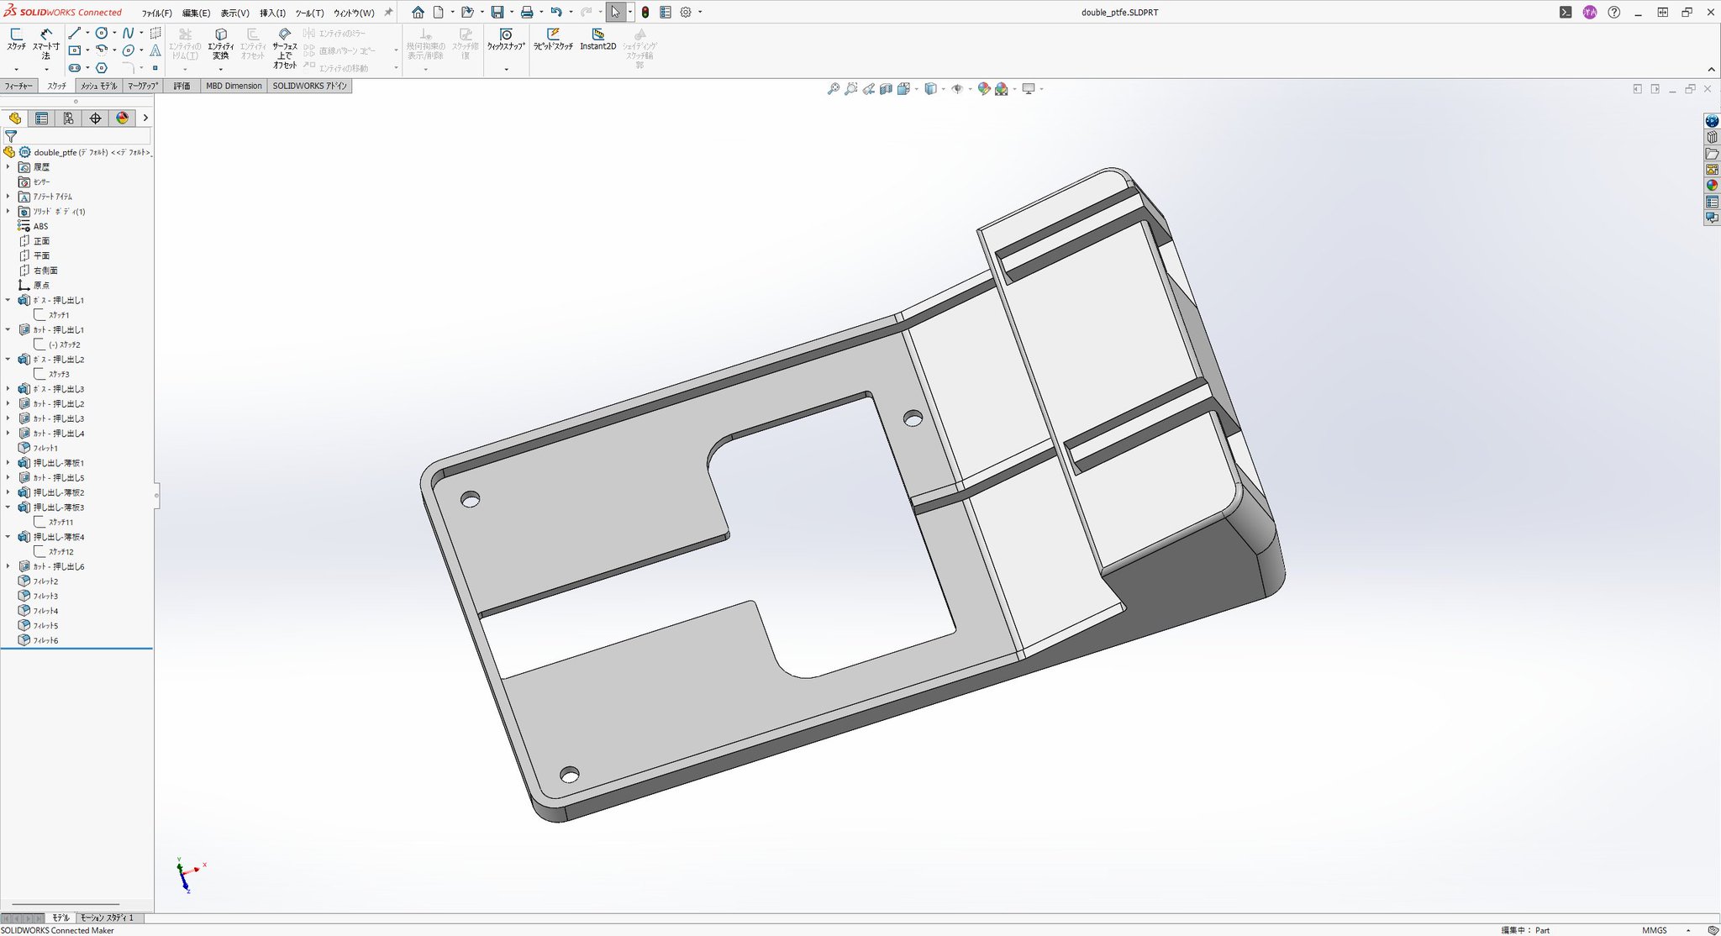
Task: Open the 挿入(I) menu
Action: coord(272,13)
